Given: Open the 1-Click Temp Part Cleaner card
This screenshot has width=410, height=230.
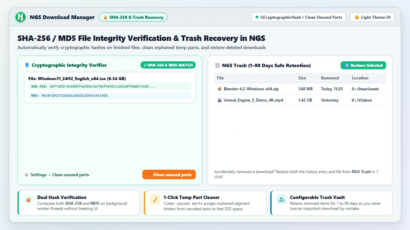Looking at the screenshot, I should [205, 203].
